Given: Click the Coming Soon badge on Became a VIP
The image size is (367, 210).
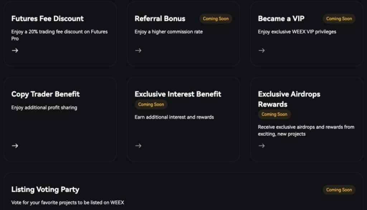Looking at the screenshot, I should click(339, 19).
